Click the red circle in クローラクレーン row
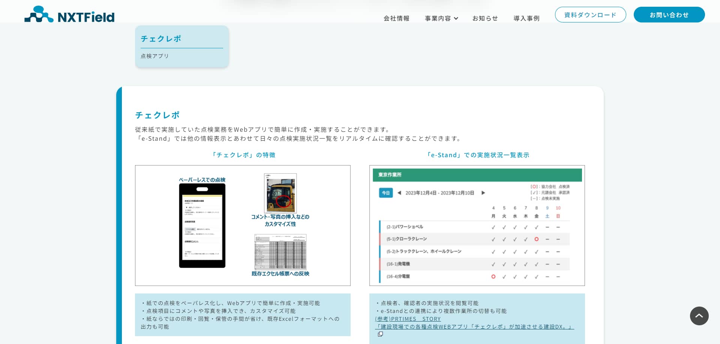The width and height of the screenshot is (720, 344). pos(536,239)
